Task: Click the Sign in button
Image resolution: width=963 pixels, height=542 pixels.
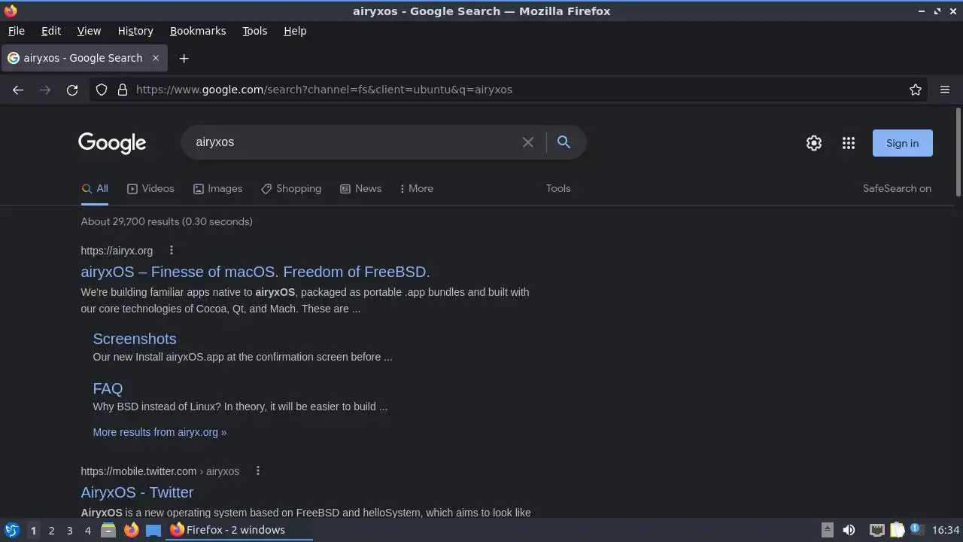Action: click(902, 143)
